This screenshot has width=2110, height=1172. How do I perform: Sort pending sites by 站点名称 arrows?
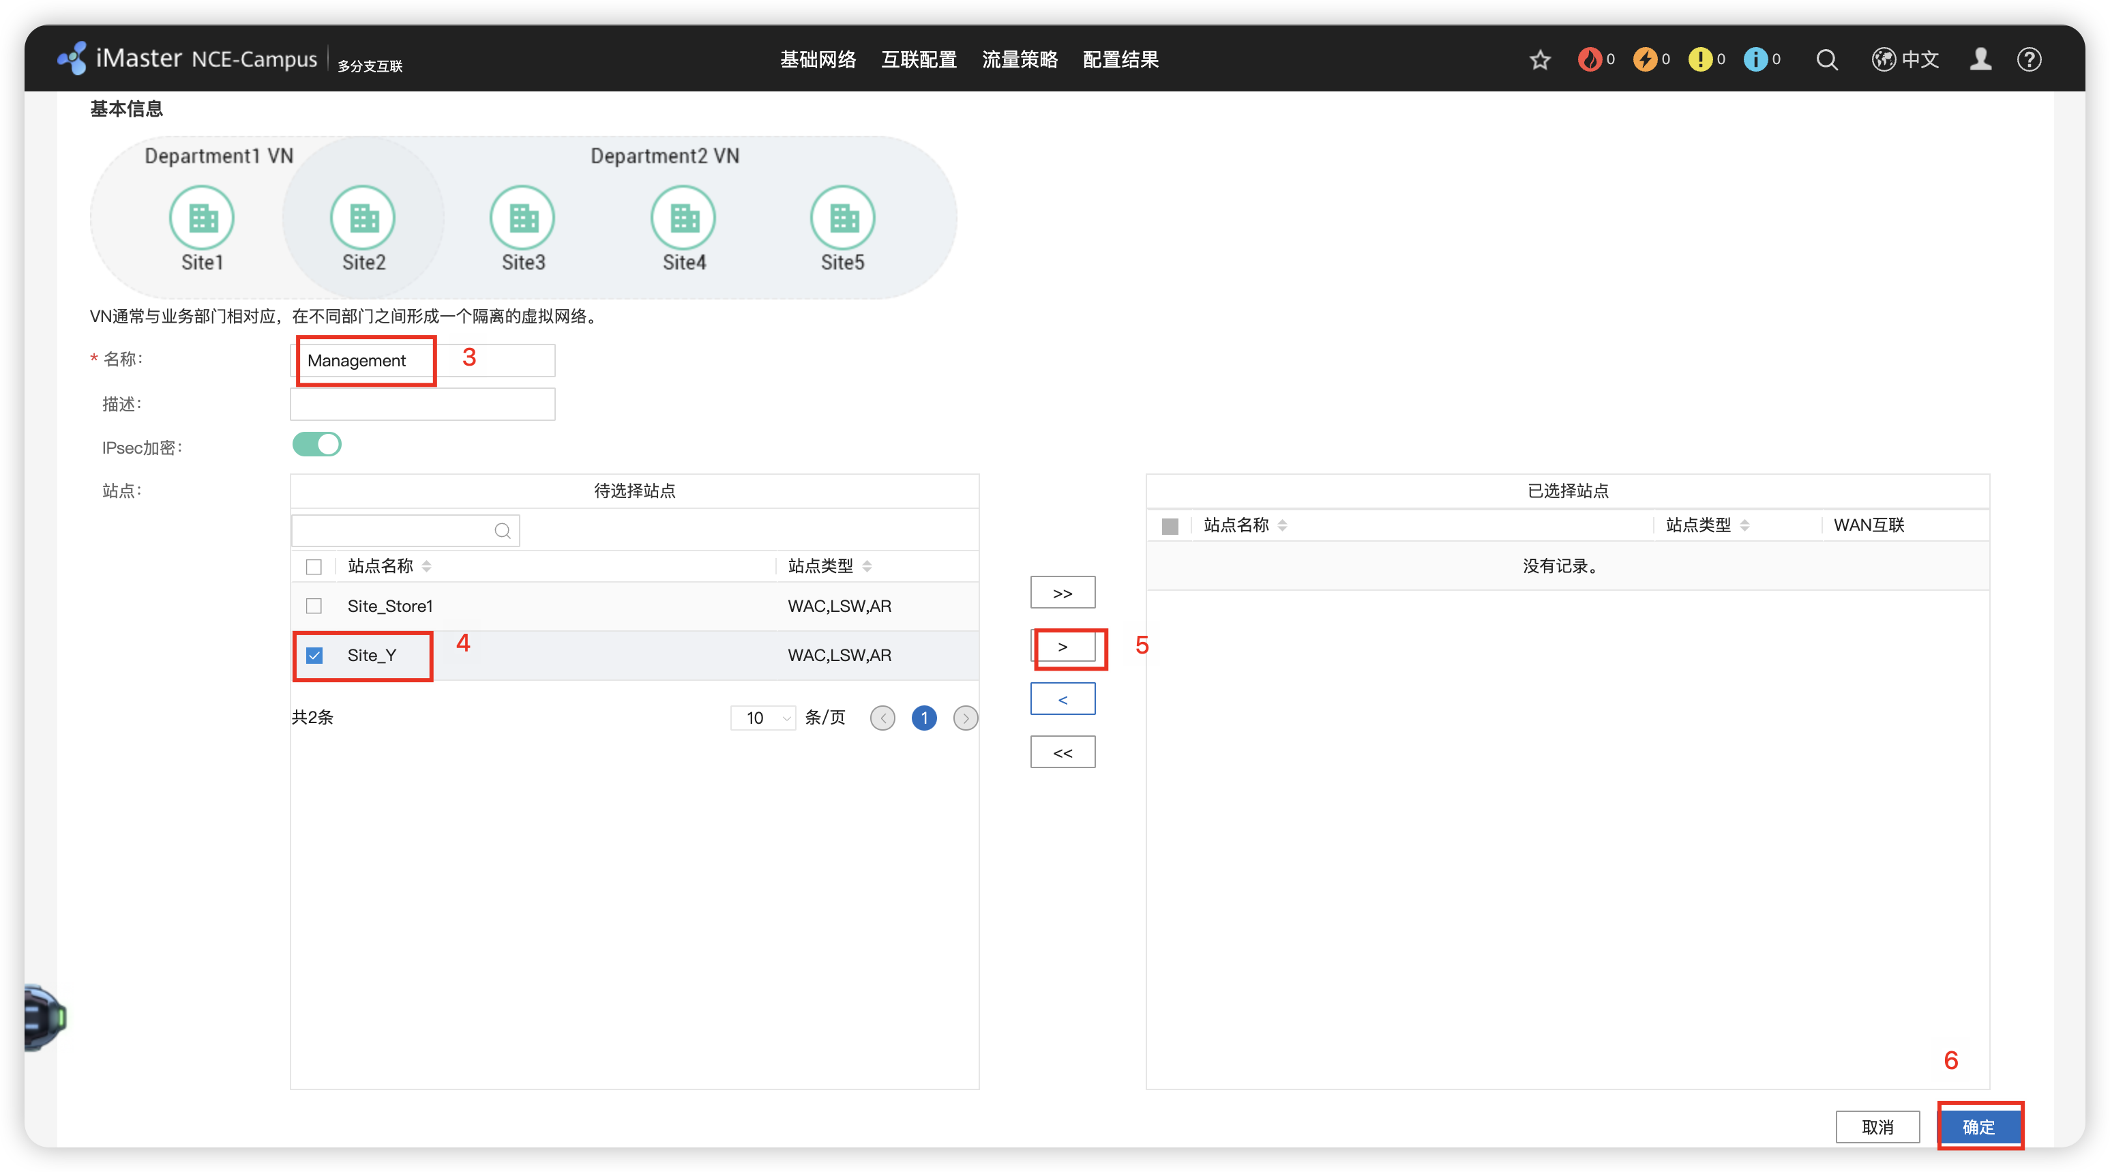[427, 566]
